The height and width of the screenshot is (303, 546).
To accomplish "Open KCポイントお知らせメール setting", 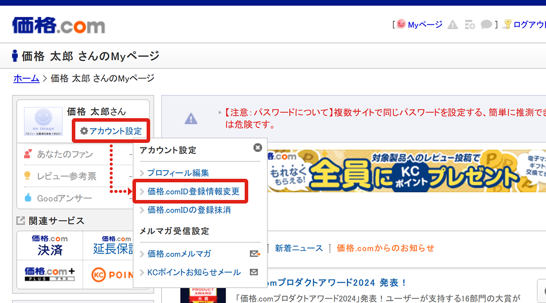I will [194, 272].
